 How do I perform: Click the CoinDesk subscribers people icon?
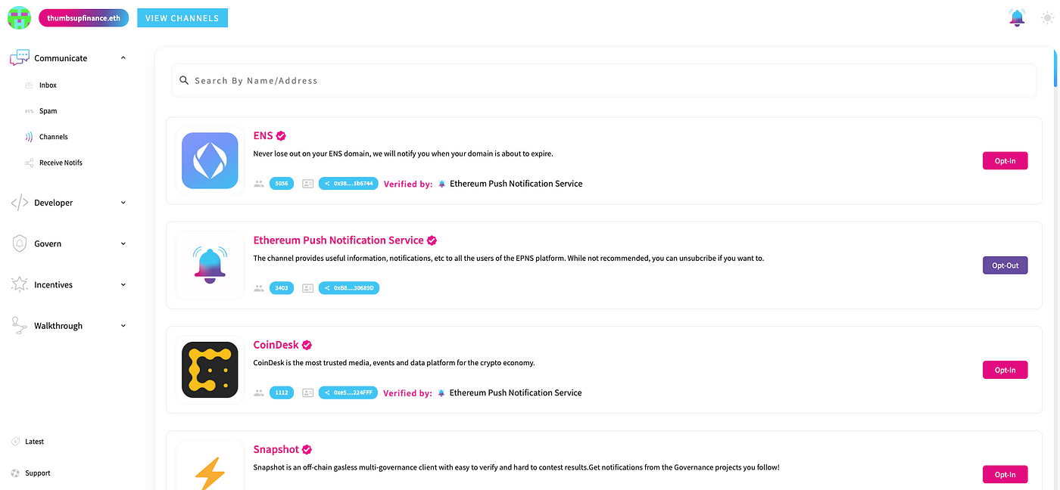point(259,392)
